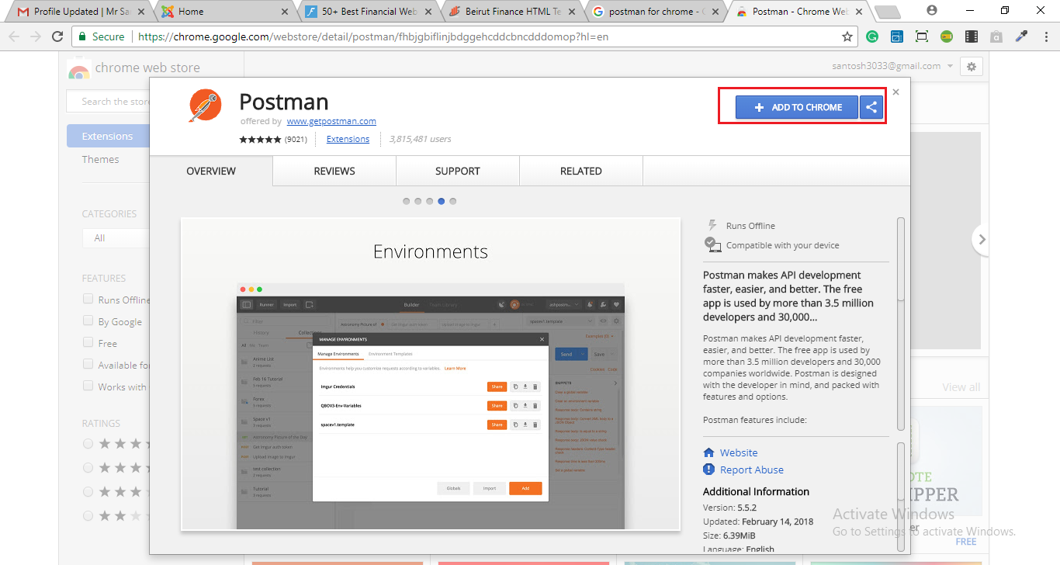Click the orange Postman logo icon
The width and height of the screenshot is (1060, 565).
coord(204,107)
